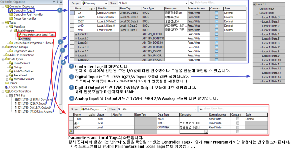
Task: Select Add-On Instructions folder
Action: (22, 55)
